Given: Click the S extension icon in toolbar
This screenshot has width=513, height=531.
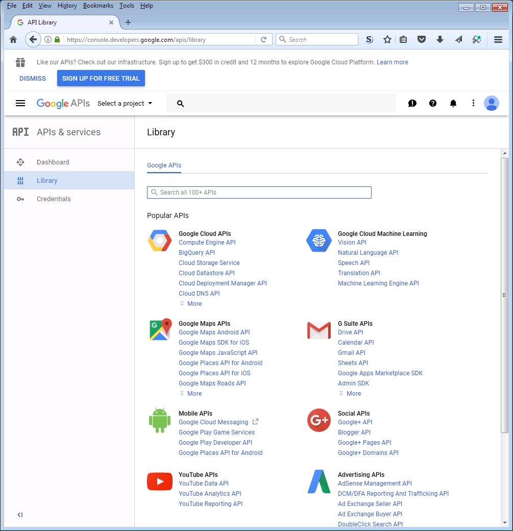Looking at the screenshot, I should [370, 40].
